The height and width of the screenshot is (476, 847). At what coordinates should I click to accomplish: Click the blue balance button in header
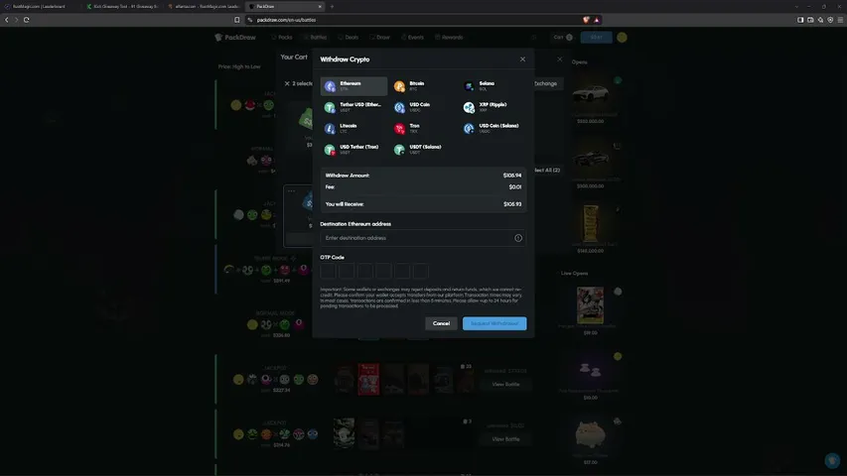pyautogui.click(x=597, y=38)
